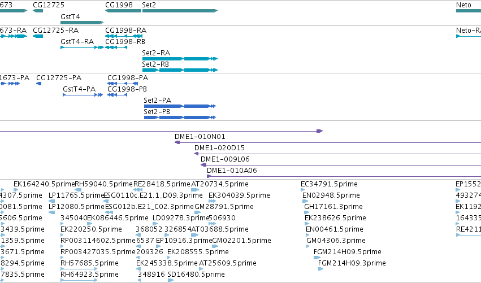Select the Set2 gene bar
Screen dimensions: 481x283
pyautogui.click(x=180, y=11)
